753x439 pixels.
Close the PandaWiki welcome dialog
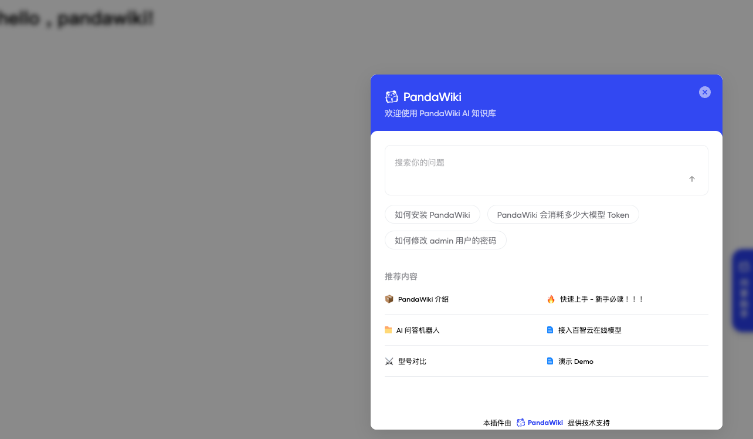704,92
